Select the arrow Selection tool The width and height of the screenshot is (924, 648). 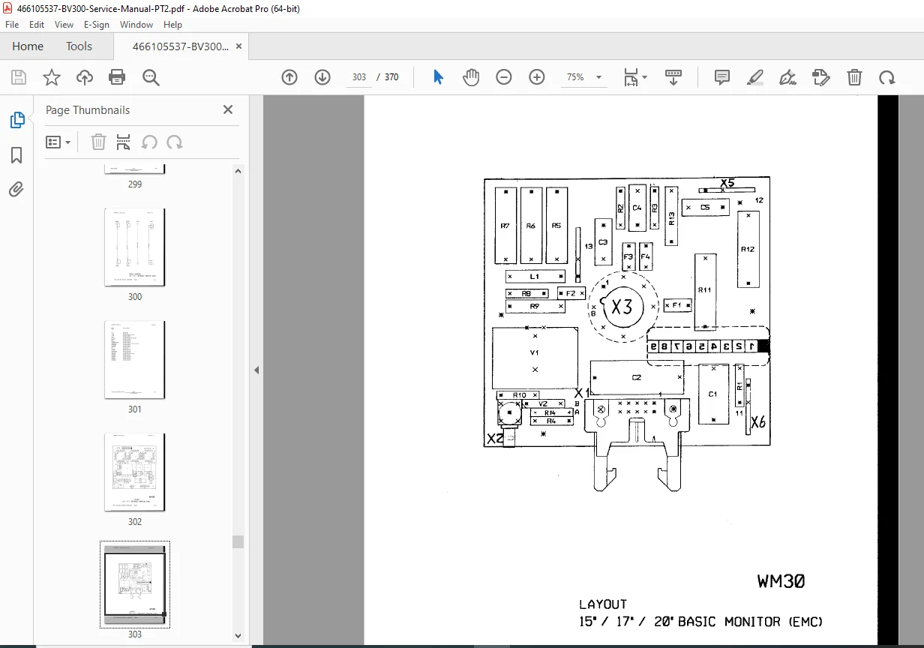pyautogui.click(x=438, y=77)
